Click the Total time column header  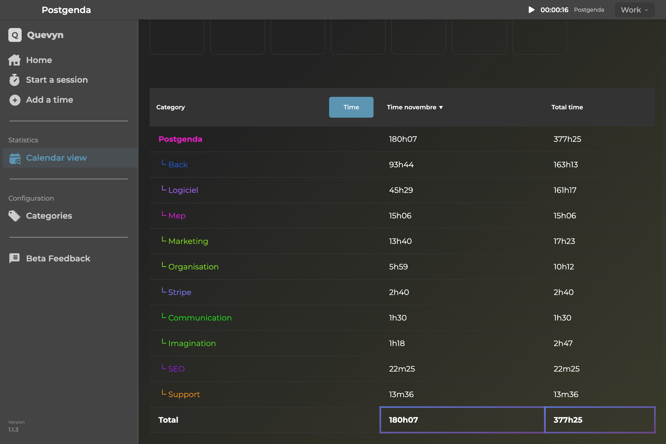coord(567,107)
